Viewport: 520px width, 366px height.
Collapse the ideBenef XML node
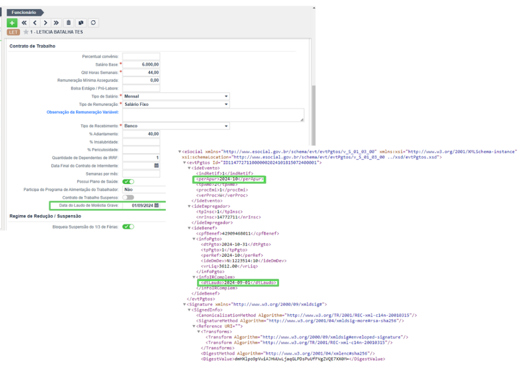[189, 228]
